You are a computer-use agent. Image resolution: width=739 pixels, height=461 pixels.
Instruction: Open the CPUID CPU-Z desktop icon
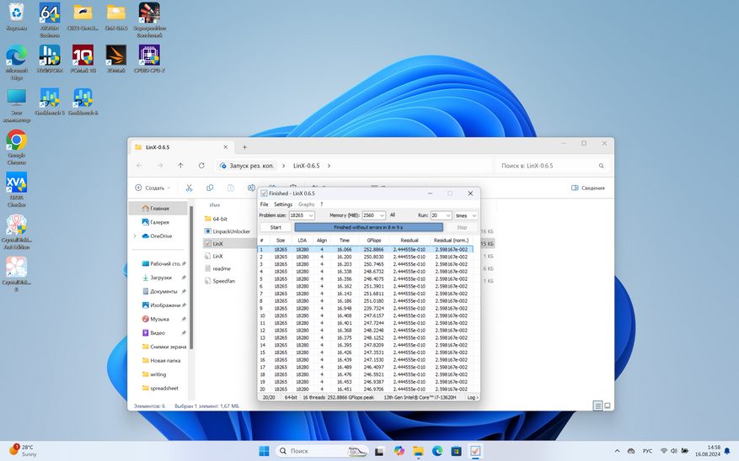[x=149, y=57]
